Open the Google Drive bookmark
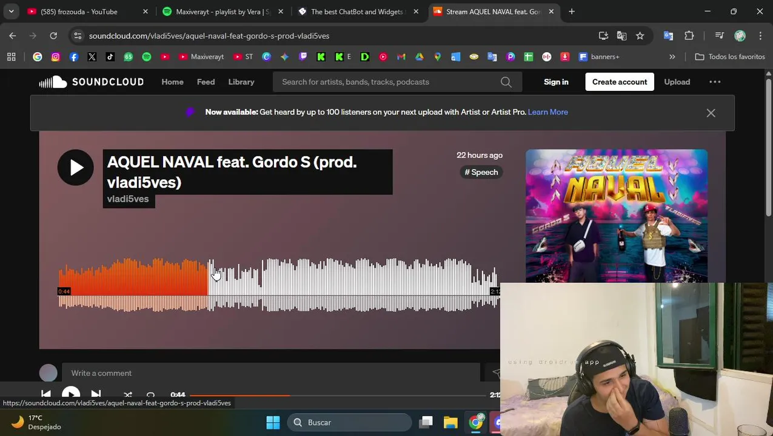Image resolution: width=773 pixels, height=436 pixels. tap(419, 56)
